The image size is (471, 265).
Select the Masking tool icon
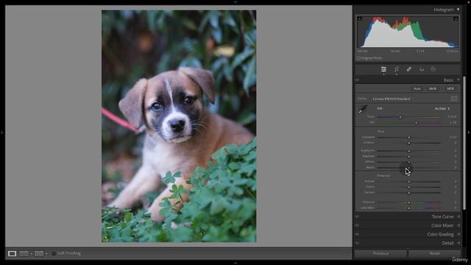tap(433, 69)
